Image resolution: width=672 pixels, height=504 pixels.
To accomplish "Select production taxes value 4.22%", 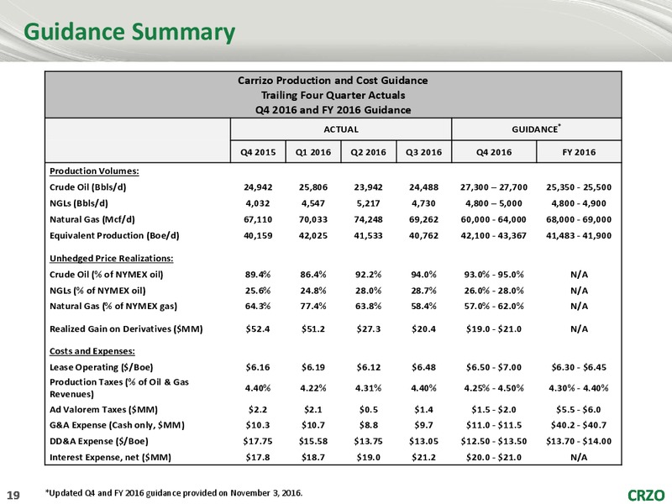I will click(x=313, y=388).
